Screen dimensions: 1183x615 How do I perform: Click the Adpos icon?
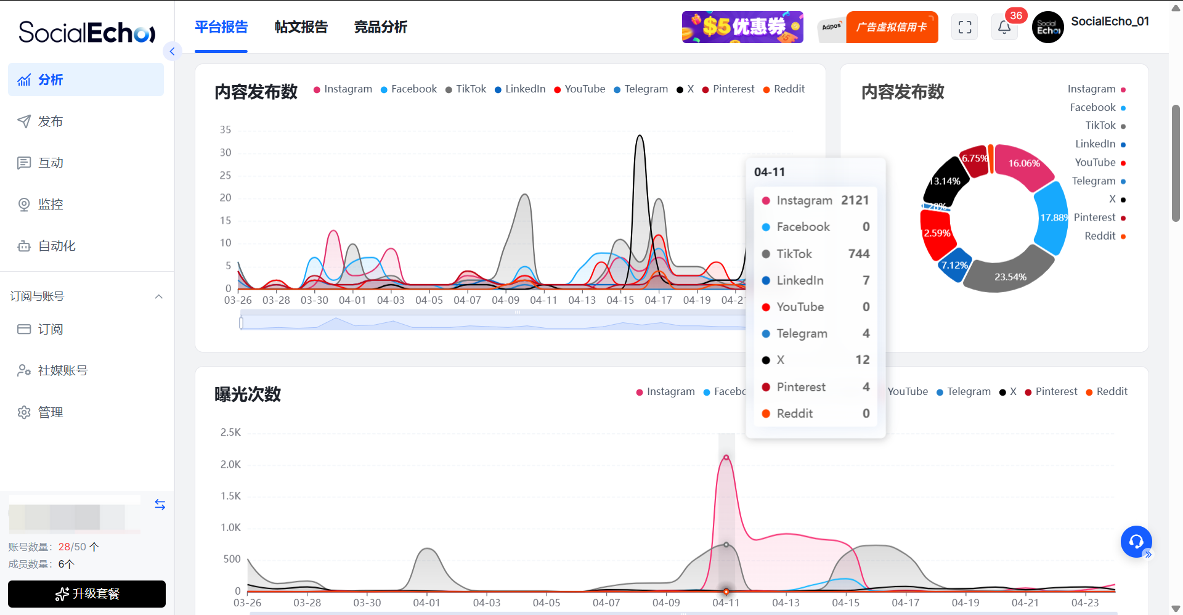coord(832,27)
